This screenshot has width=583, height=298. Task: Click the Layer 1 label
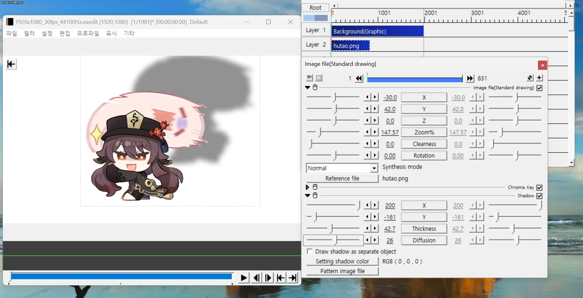click(316, 30)
